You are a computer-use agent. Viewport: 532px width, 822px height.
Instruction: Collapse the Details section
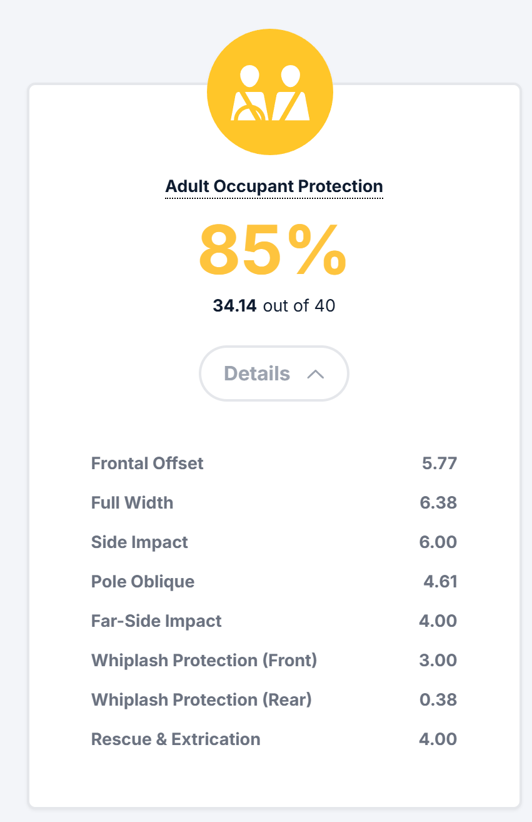tap(274, 373)
